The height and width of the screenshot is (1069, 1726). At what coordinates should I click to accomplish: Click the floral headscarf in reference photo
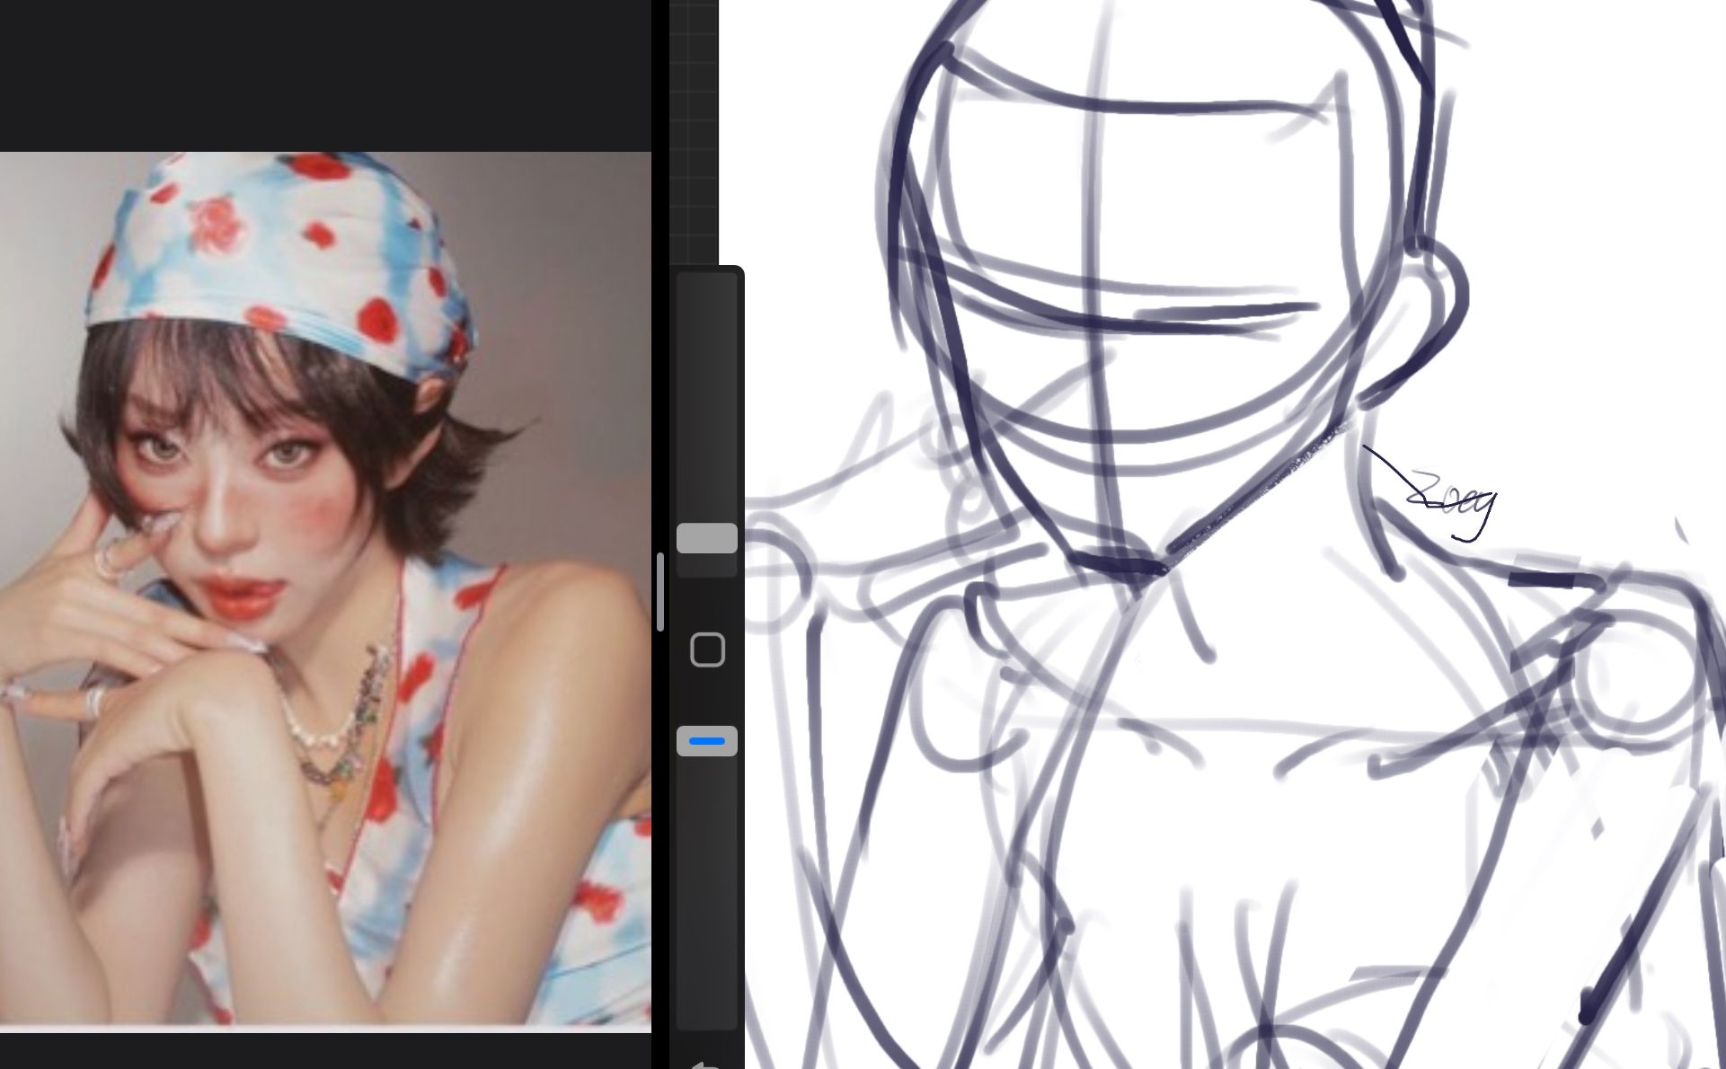tap(270, 243)
